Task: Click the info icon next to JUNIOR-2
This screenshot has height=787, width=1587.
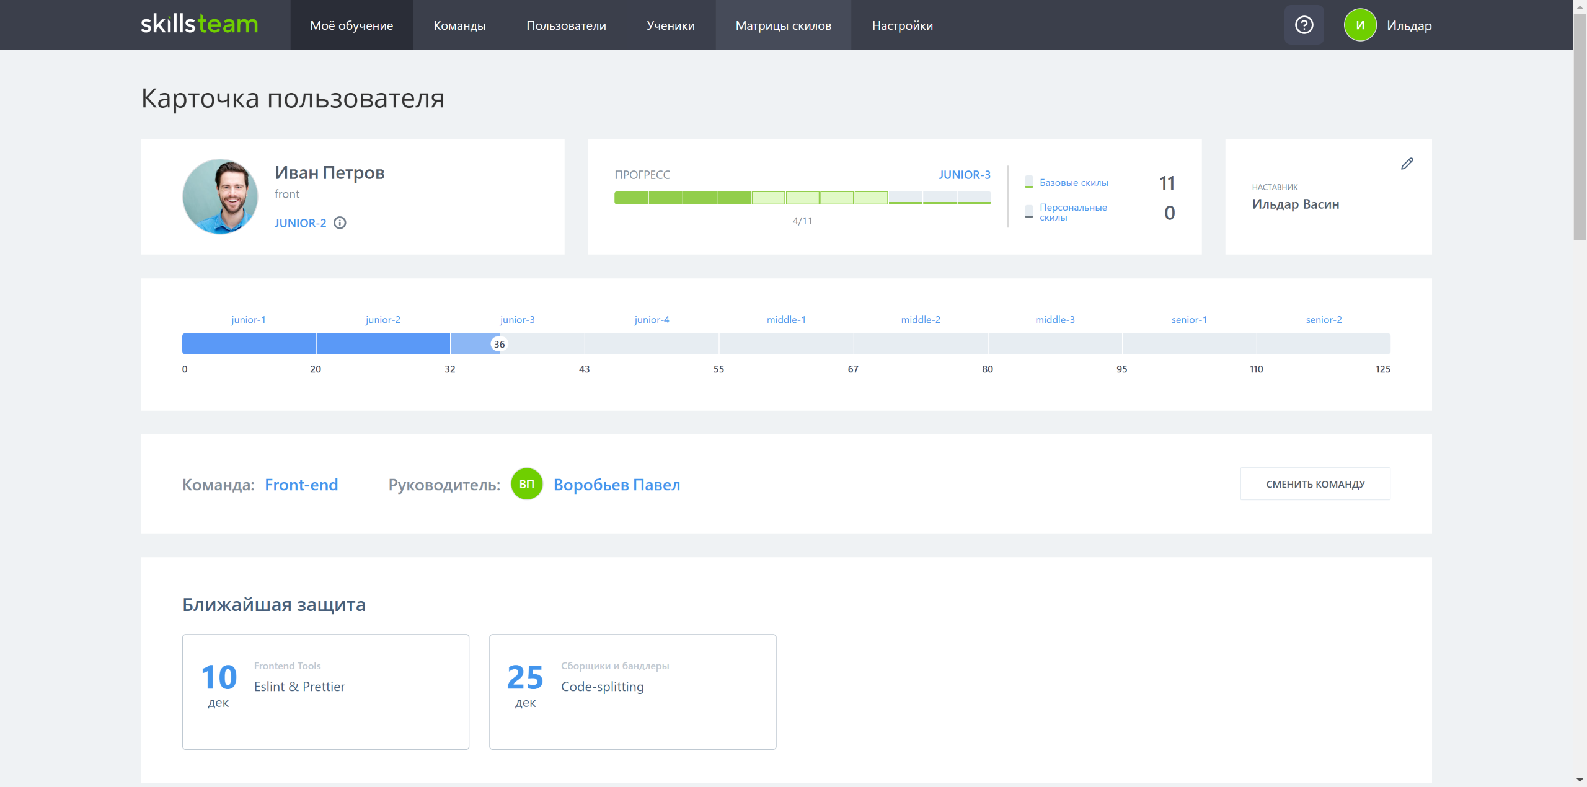Action: (340, 223)
